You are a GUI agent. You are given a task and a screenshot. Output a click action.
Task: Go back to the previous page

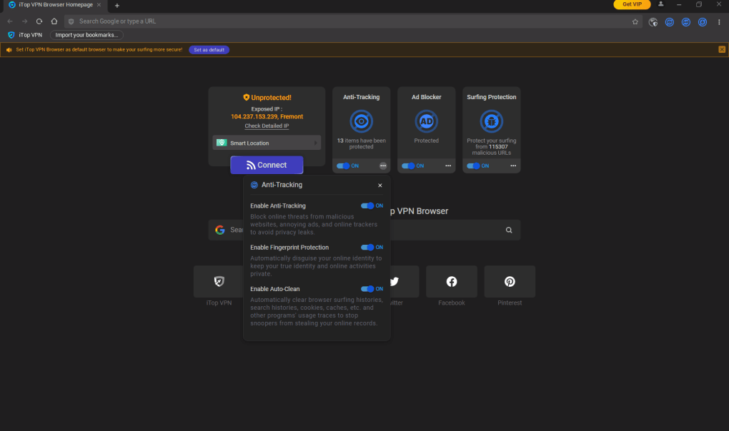[x=10, y=21]
